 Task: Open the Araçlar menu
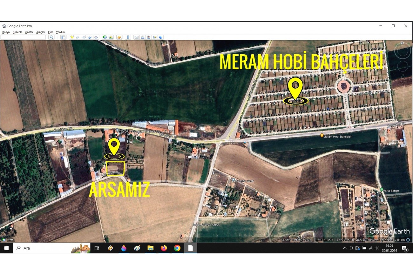[x=41, y=32]
